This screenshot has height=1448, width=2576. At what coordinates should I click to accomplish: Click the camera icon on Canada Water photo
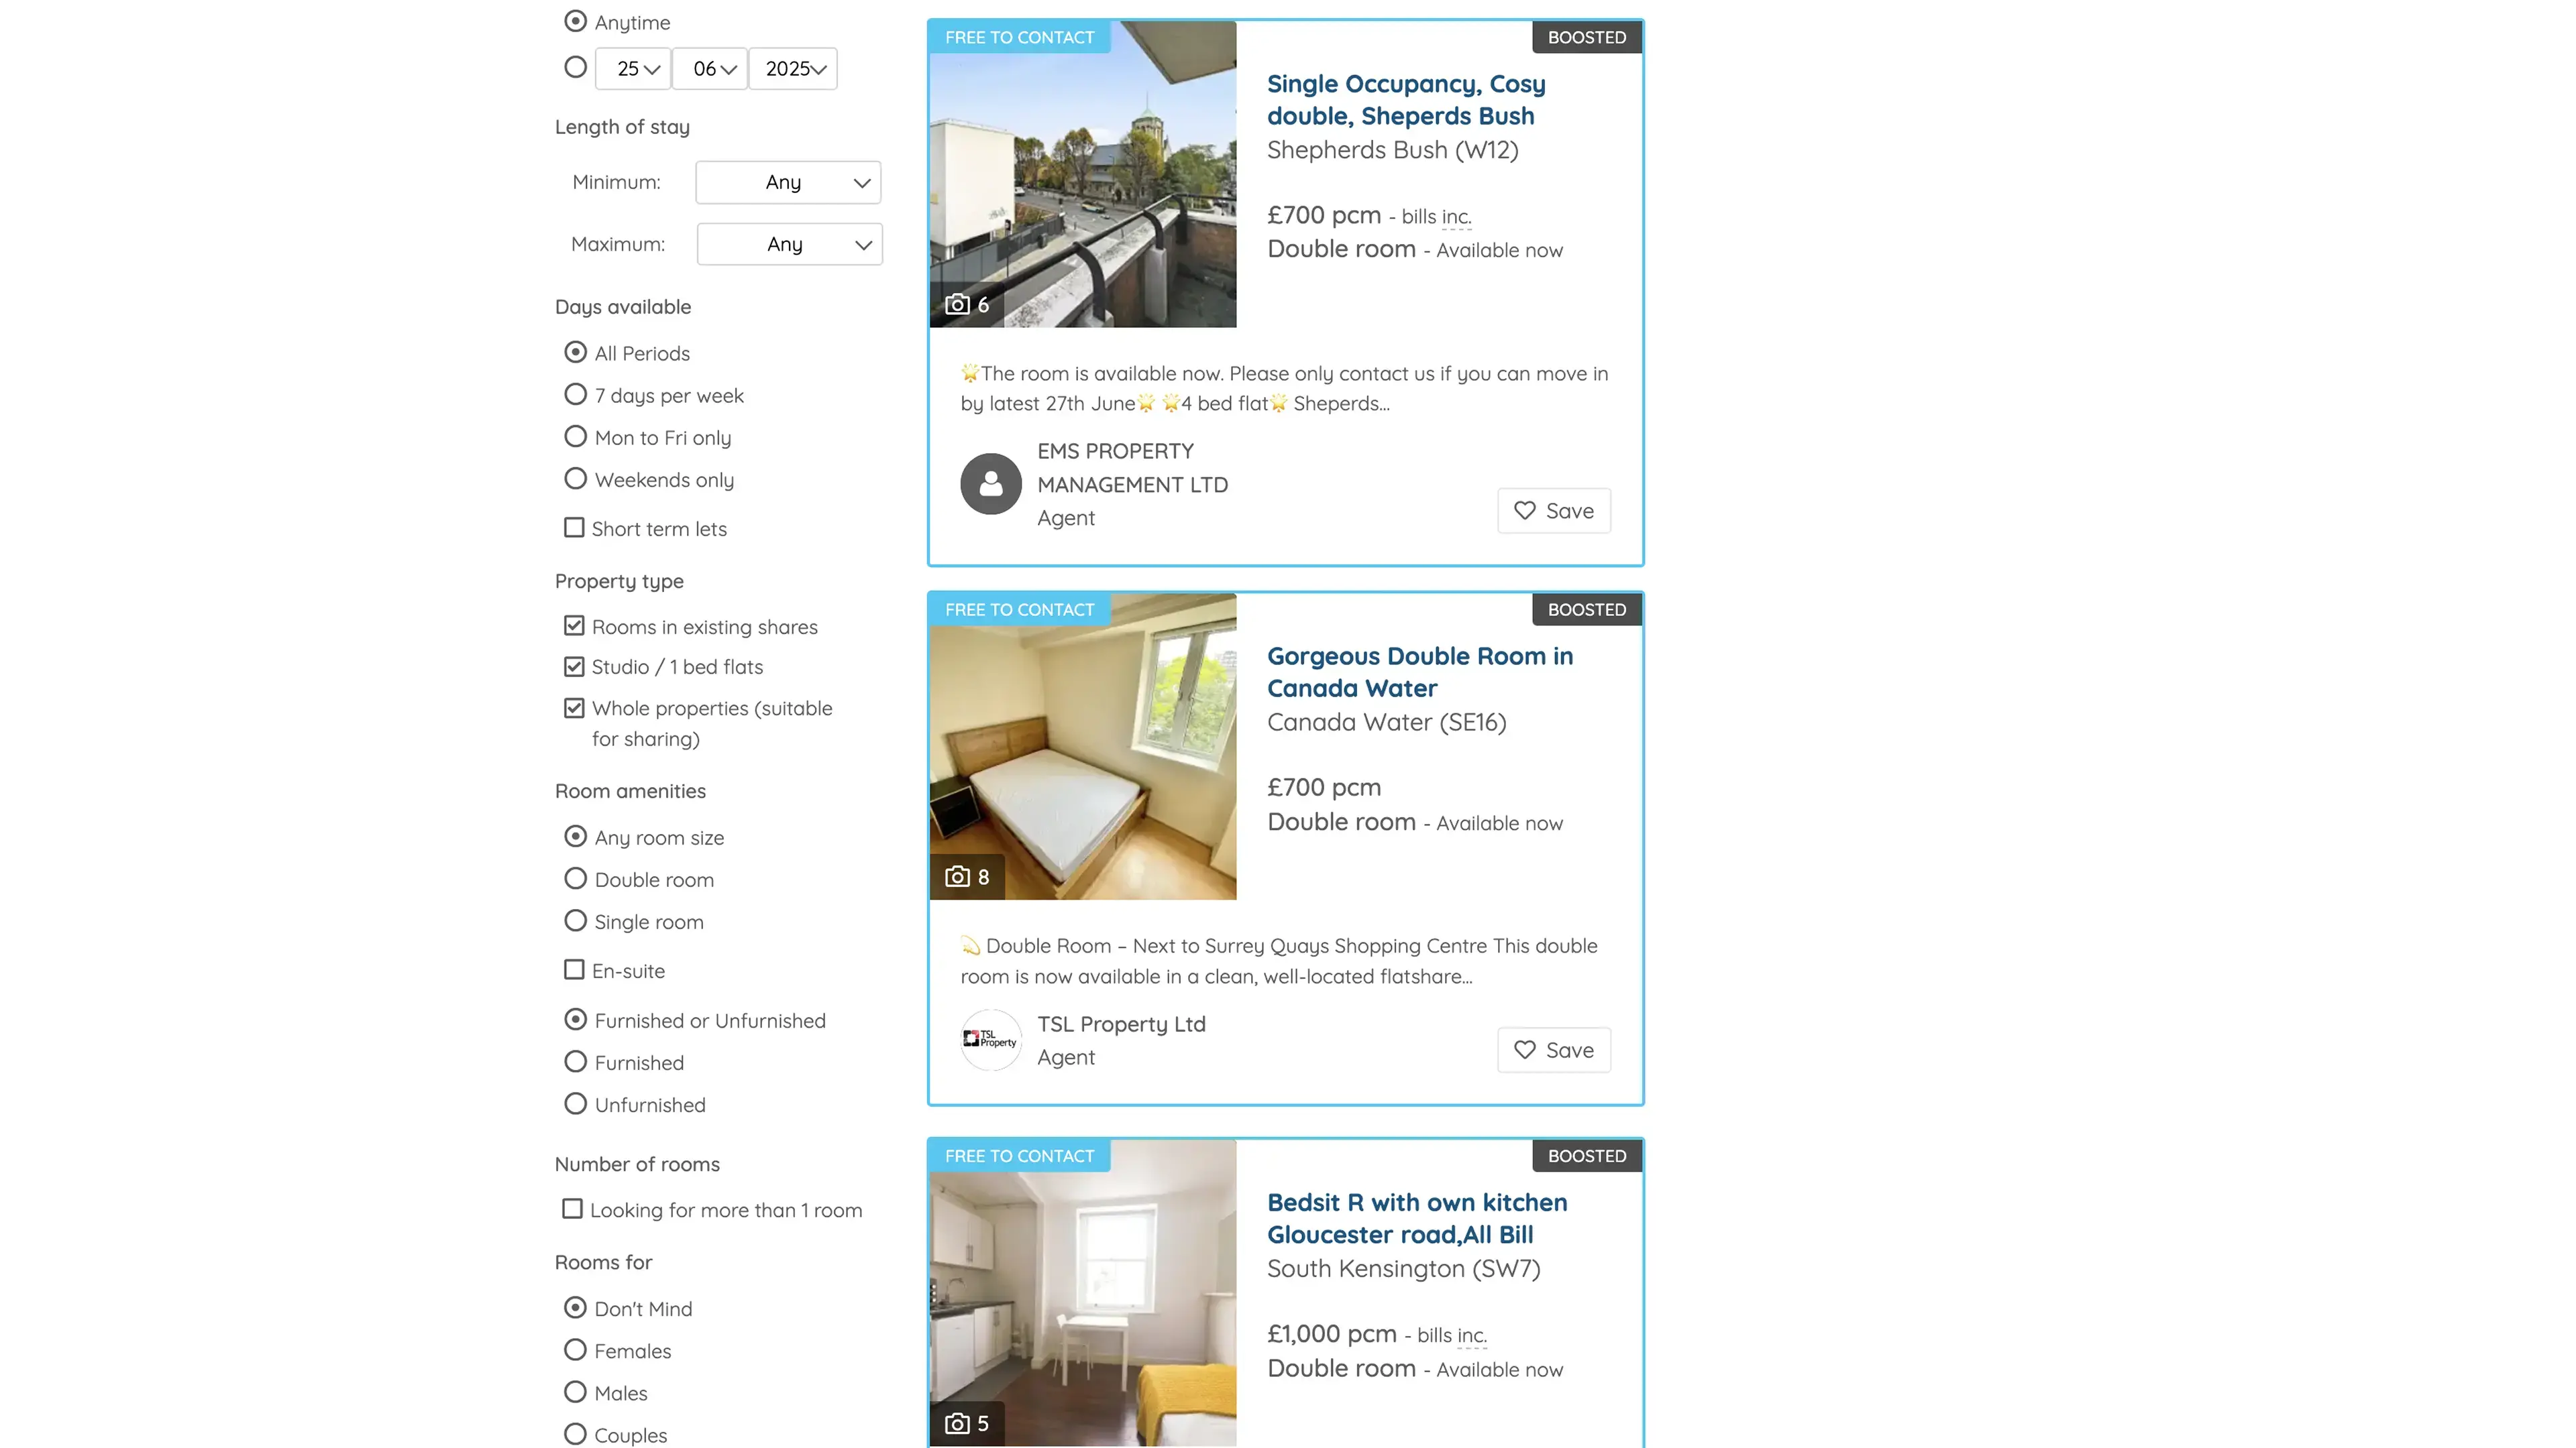tap(958, 876)
